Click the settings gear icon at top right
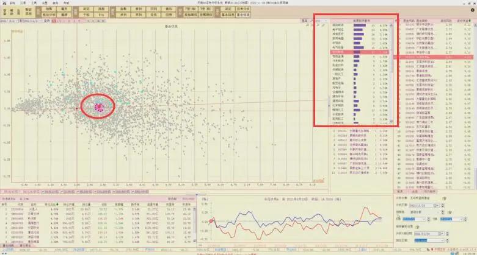Viewport: 477px width, 255px height. pyautogui.click(x=473, y=10)
